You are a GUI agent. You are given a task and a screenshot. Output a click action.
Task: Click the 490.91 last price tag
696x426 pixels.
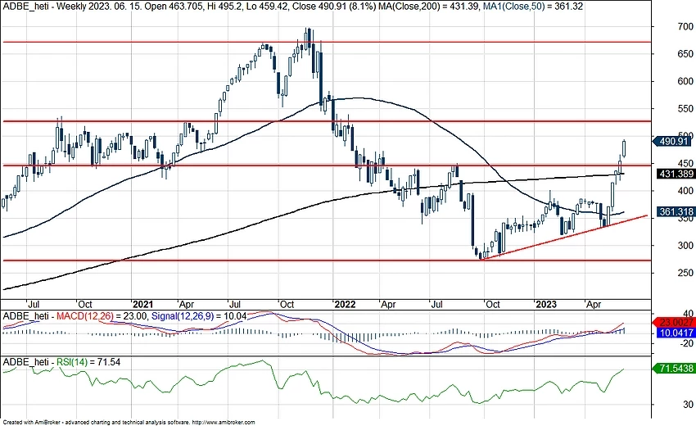coord(673,141)
